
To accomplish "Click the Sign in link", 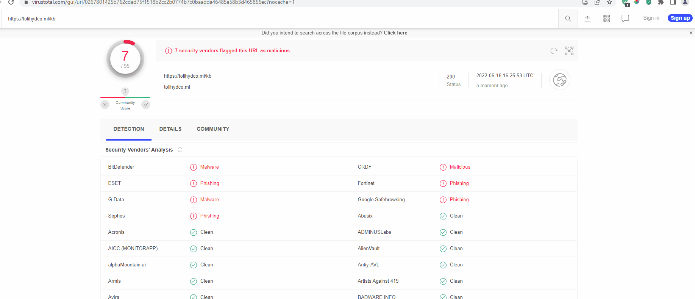I will (651, 18).
